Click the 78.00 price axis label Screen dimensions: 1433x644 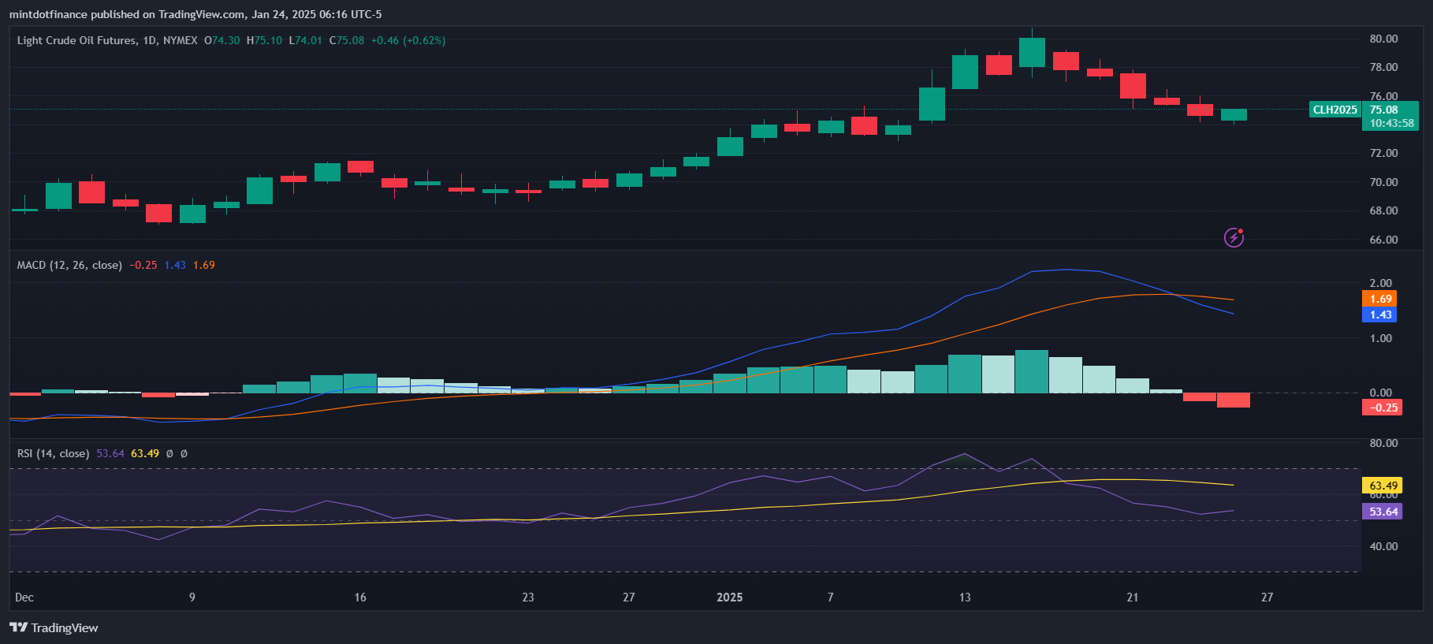(x=1383, y=67)
